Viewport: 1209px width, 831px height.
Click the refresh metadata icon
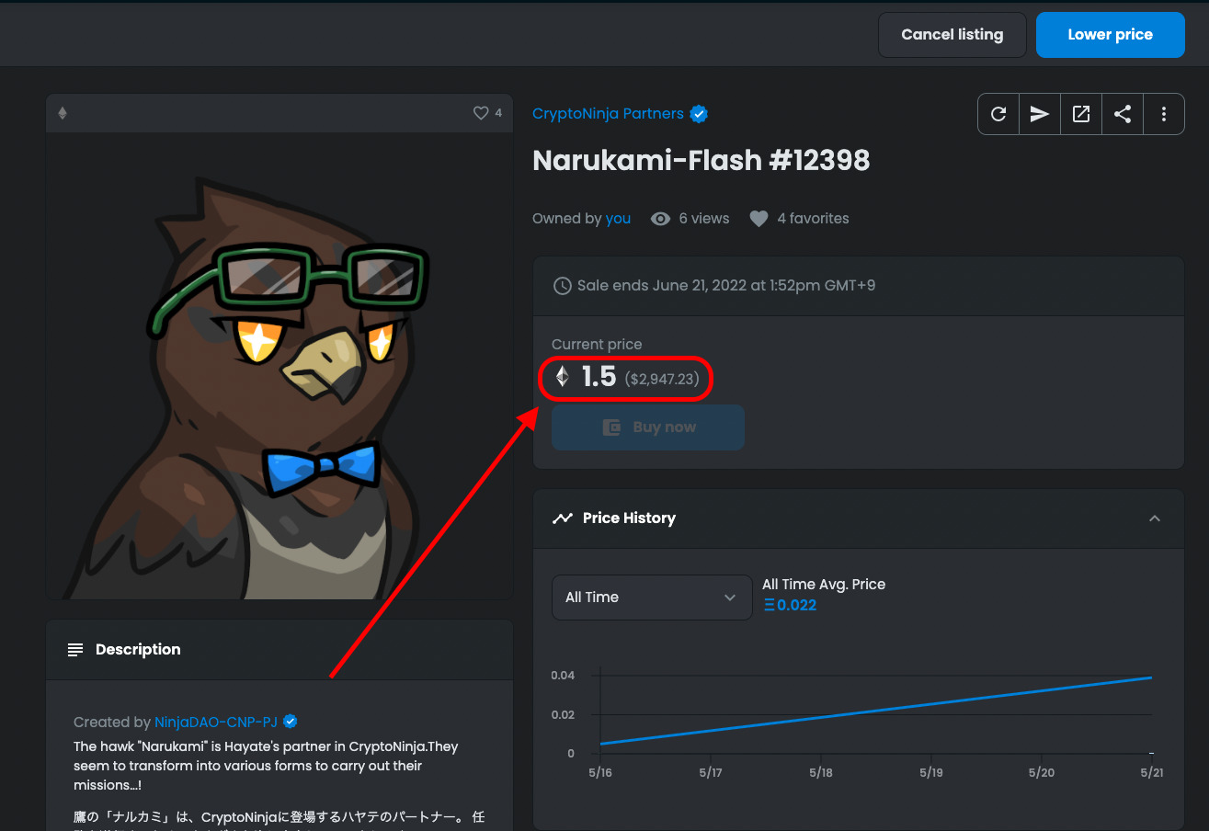coord(998,114)
